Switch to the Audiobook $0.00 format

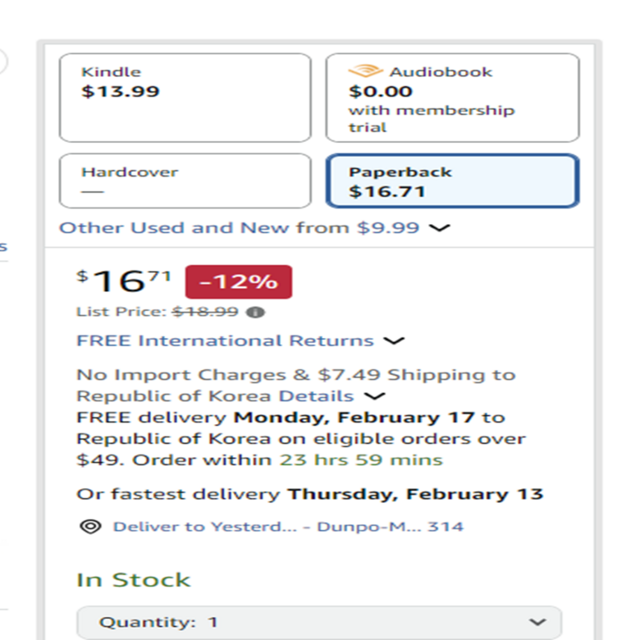tap(452, 98)
